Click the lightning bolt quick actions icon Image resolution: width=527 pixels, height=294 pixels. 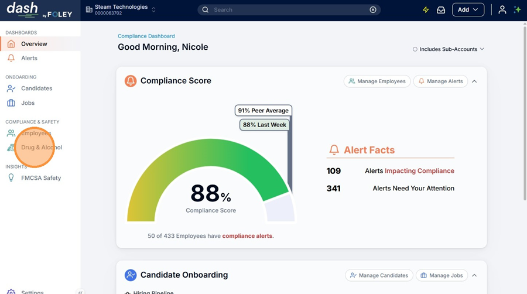click(x=426, y=10)
